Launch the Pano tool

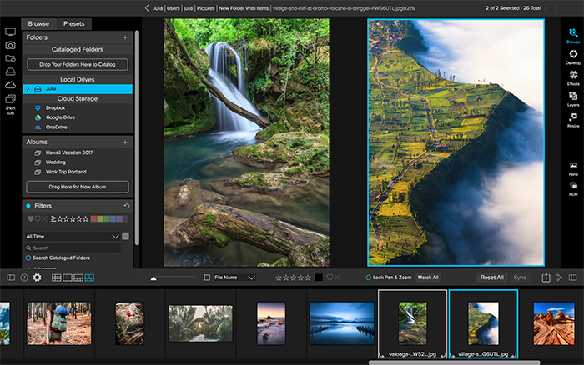[x=573, y=168]
